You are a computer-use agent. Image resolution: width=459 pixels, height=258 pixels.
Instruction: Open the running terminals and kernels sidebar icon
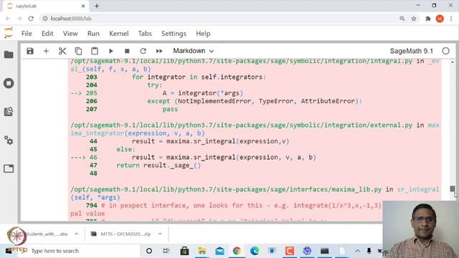point(9,83)
